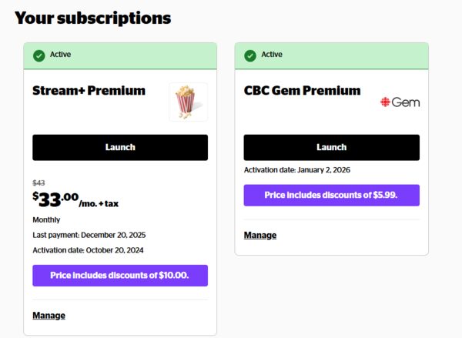Click the $5.99 discounts banner
462x338 pixels.
331,195
